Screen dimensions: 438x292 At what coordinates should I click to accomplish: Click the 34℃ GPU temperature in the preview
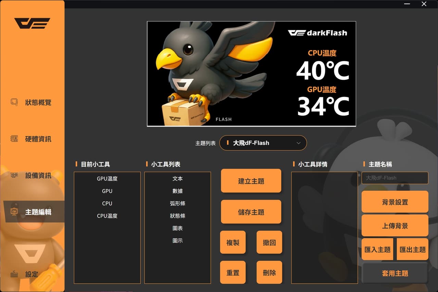tap(323, 106)
